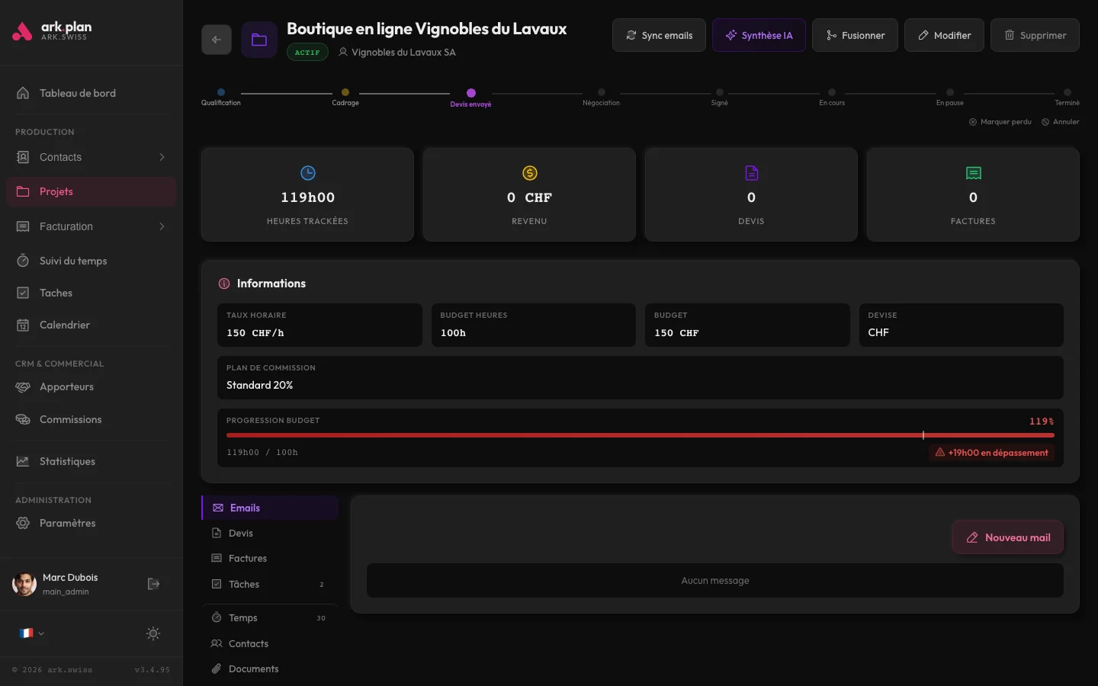The height and width of the screenshot is (686, 1098).
Task: Set pipeline stage to Négociation
Action: (x=602, y=93)
